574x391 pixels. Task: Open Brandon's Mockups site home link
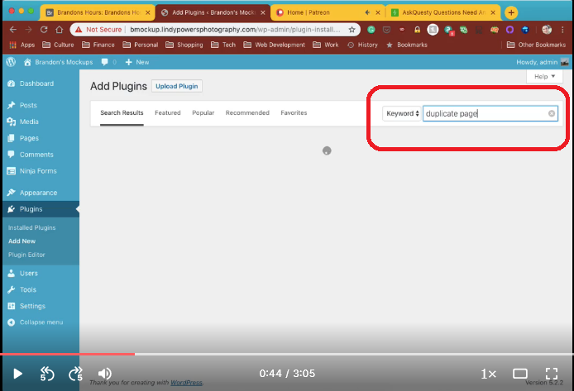(58, 62)
